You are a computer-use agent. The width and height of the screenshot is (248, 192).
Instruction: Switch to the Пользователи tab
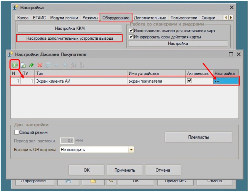click(184, 18)
